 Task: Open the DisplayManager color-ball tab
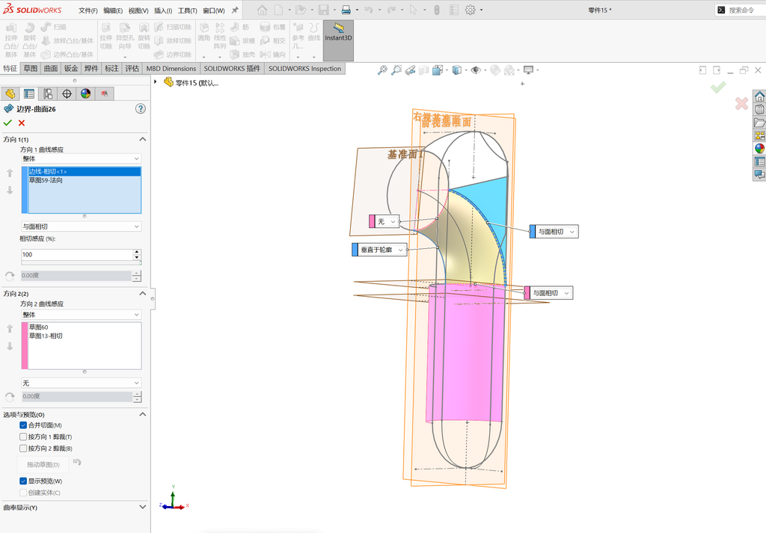point(86,93)
